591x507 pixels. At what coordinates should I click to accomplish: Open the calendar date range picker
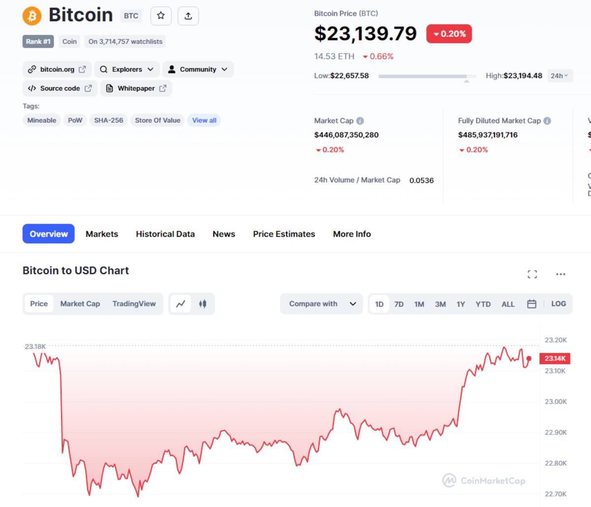pyautogui.click(x=531, y=304)
